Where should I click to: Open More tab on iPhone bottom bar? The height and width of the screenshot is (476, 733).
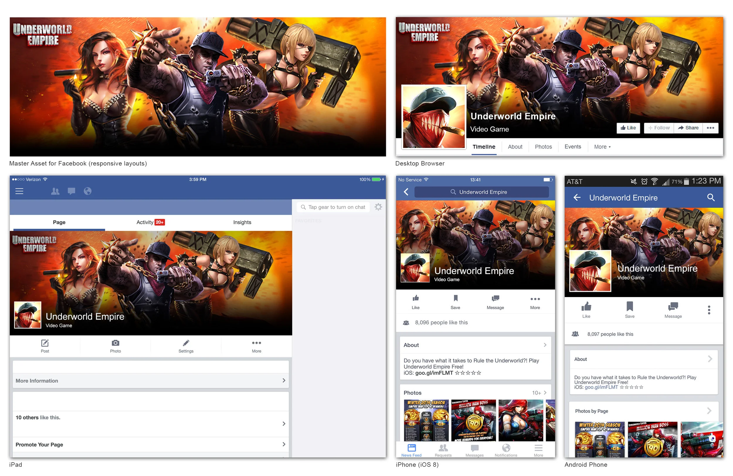(x=538, y=450)
